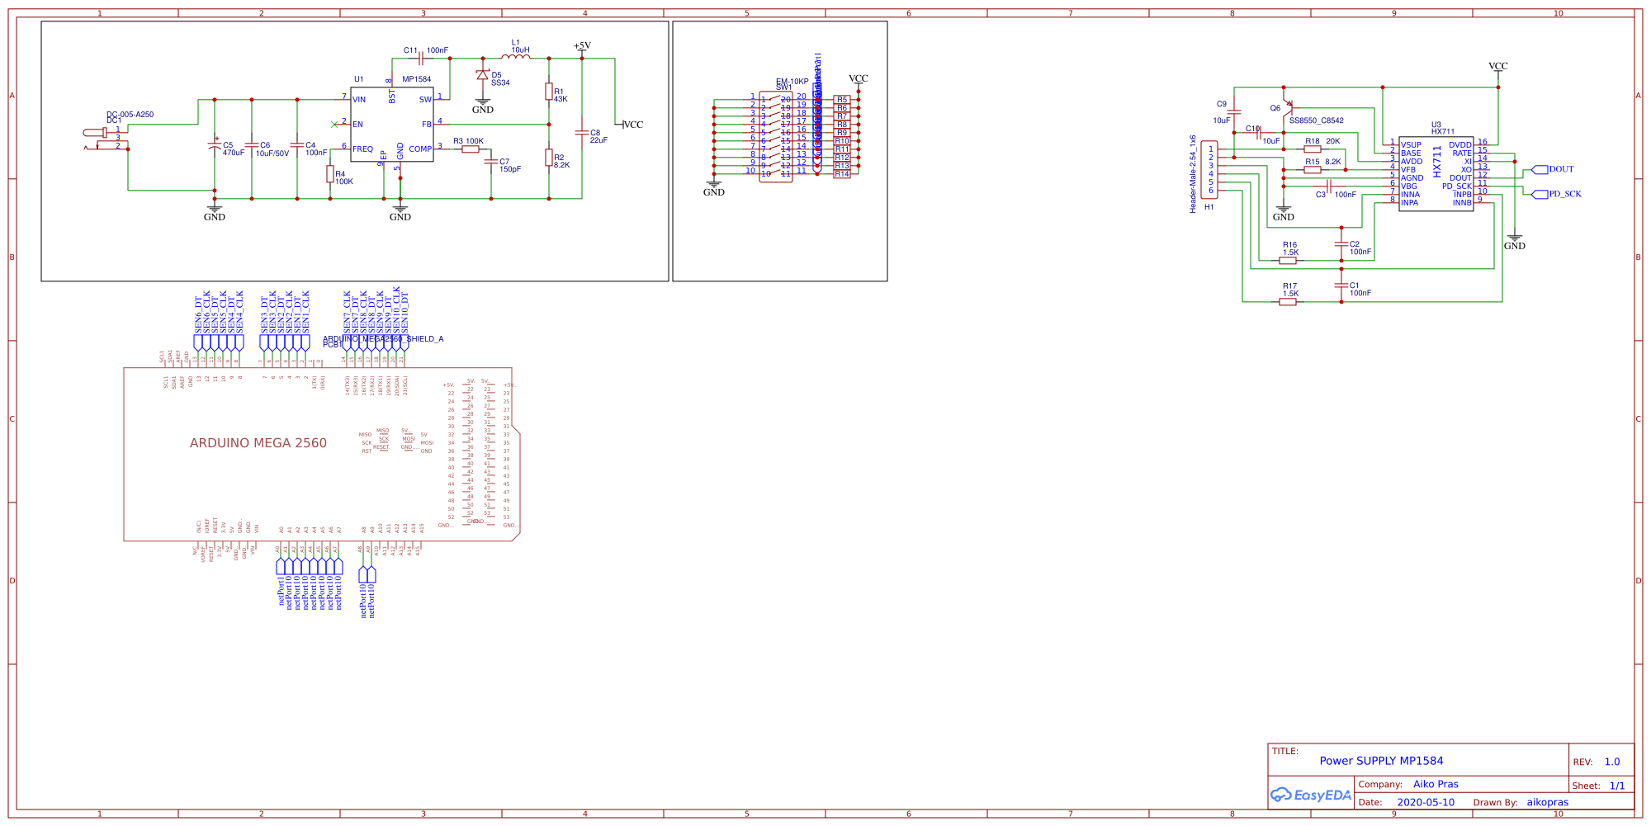This screenshot has width=1651, height=826.
Task: Select the SW1 EM-10KP switch component
Action: pos(776,136)
